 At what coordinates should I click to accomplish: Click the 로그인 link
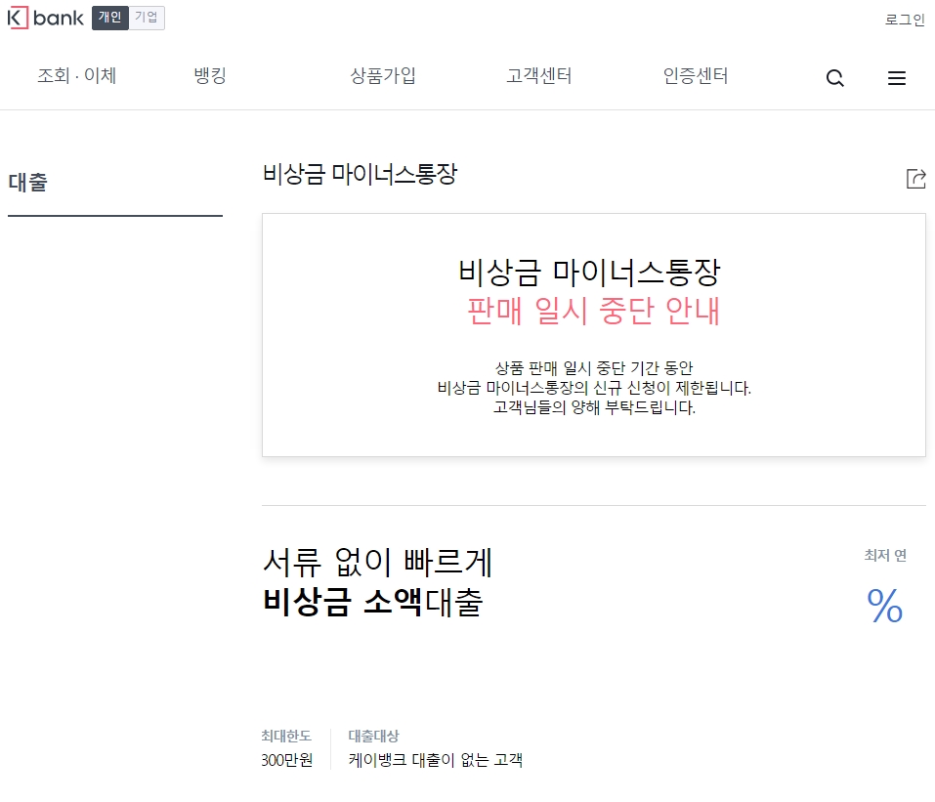pos(905,20)
